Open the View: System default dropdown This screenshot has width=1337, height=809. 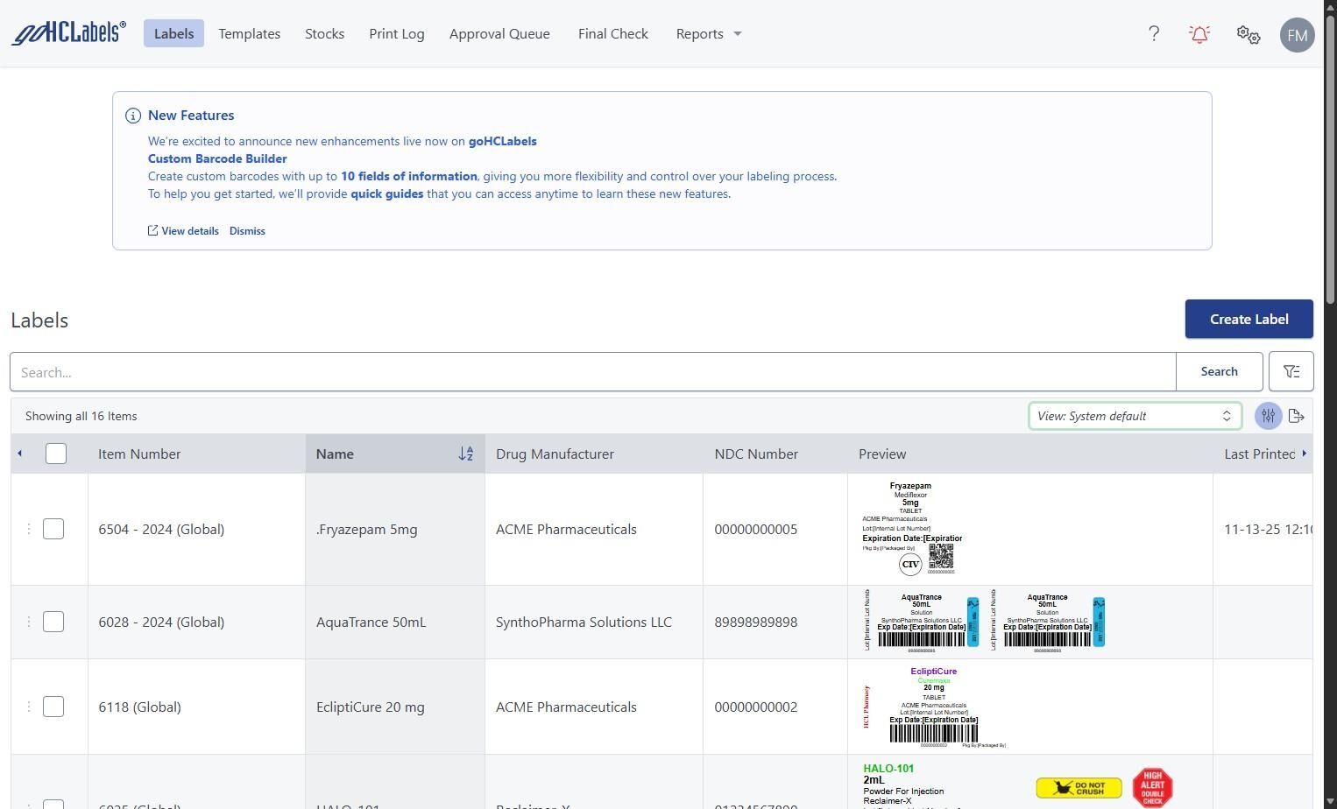tap(1135, 416)
